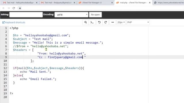Click the closing ?> tag on line 19
Screen dimensions: 184x103
point(11,93)
